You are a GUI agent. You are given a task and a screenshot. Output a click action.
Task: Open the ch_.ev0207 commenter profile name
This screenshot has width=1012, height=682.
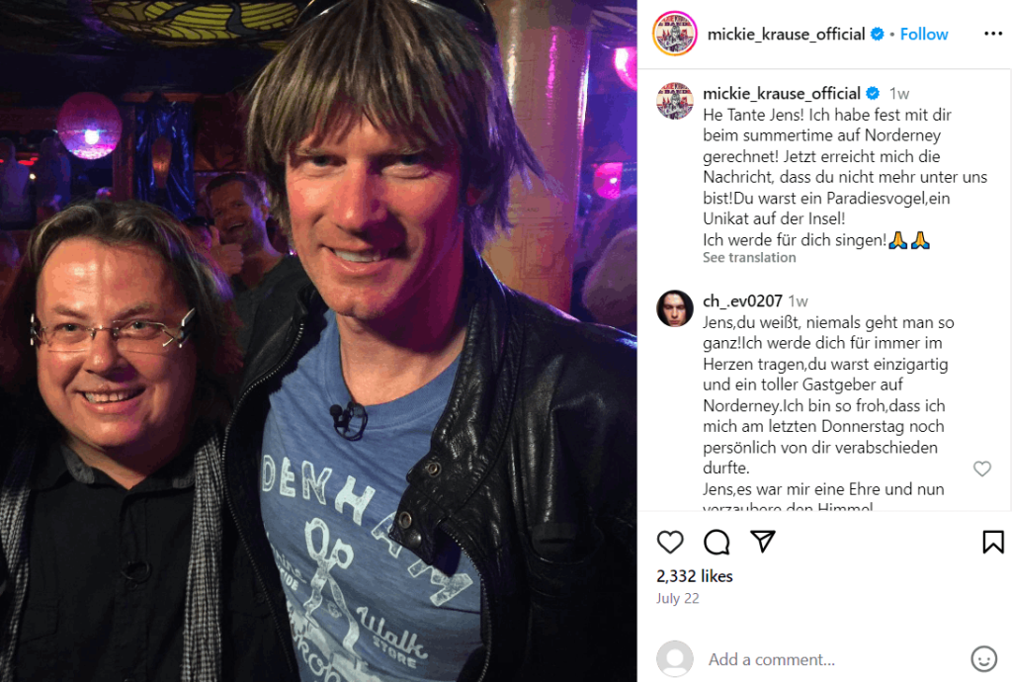coord(742,300)
